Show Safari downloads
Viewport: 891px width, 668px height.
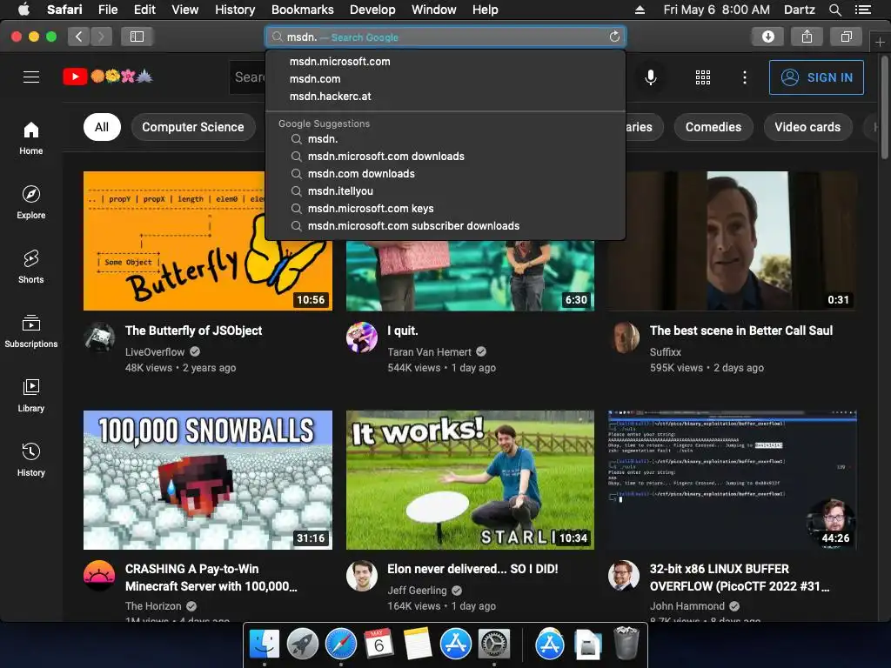click(x=767, y=37)
